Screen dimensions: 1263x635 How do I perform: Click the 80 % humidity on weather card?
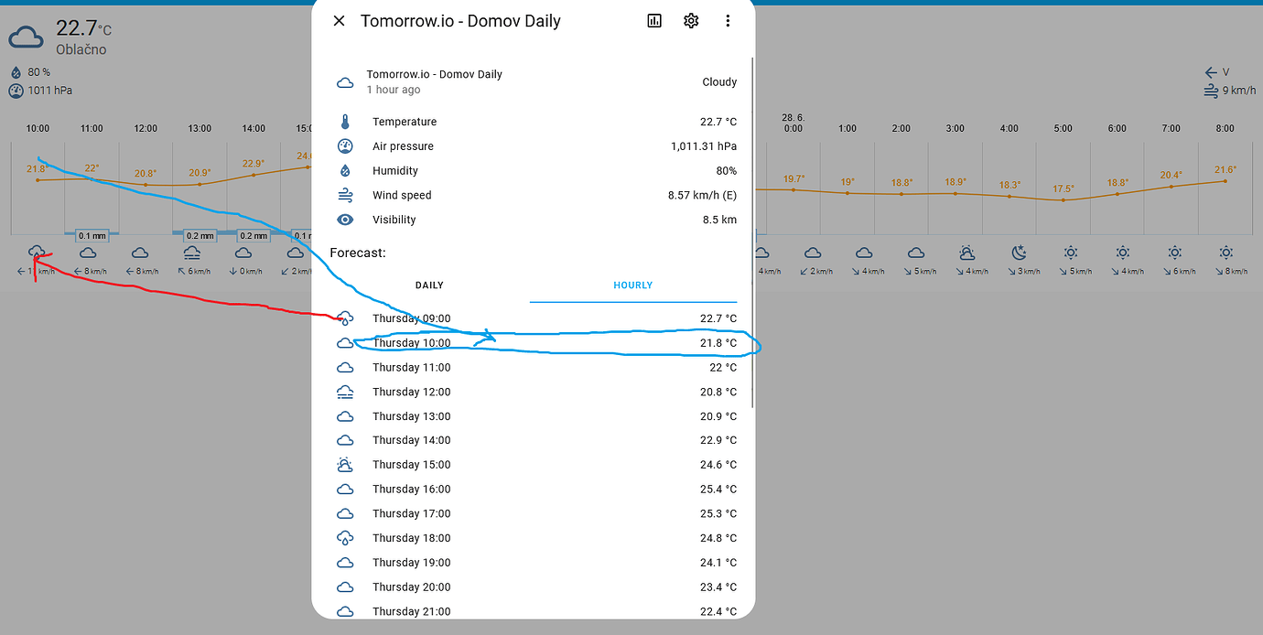tap(38, 72)
